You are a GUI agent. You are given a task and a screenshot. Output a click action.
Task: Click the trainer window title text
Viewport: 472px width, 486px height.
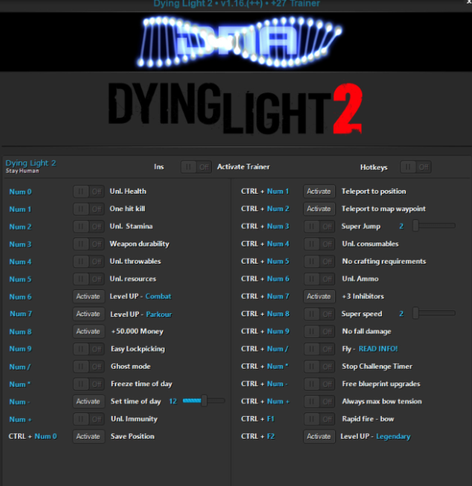pos(237,4)
